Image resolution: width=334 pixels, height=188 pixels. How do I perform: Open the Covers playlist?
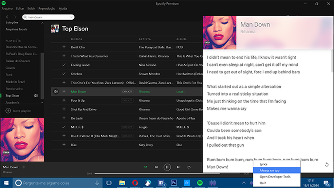coord(11,68)
